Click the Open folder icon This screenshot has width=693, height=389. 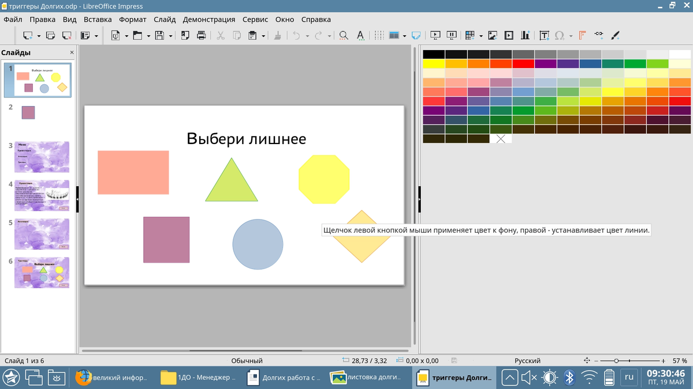(x=137, y=35)
